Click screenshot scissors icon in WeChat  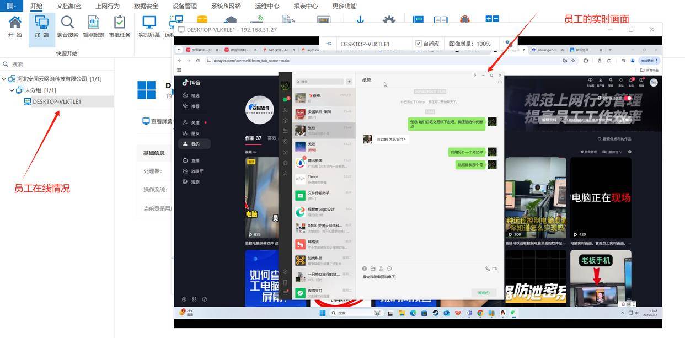click(381, 269)
